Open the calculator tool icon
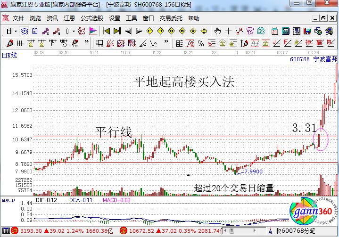The width and height of the screenshot is (339, 237). tap(286, 31)
